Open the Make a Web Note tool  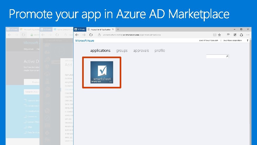[x=235, y=35]
